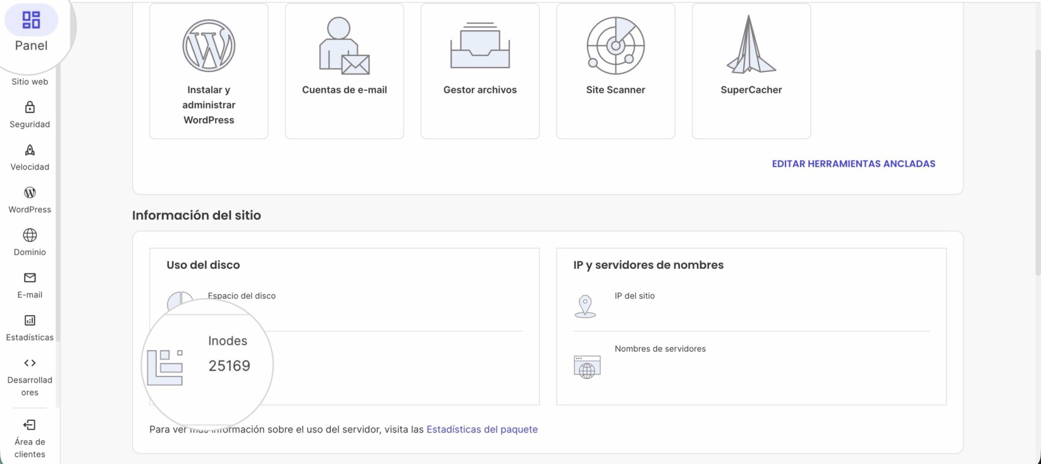Open the Panel dashboard icon
The width and height of the screenshot is (1041, 464).
click(x=31, y=20)
